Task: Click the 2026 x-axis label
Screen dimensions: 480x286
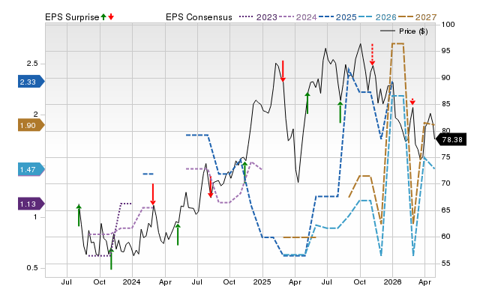Action: [392, 282]
